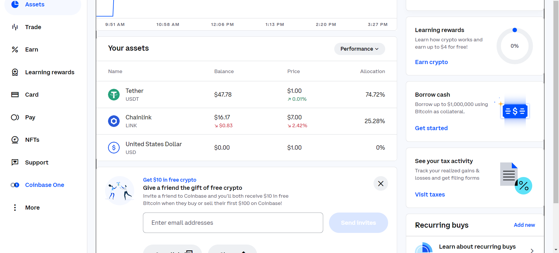Open Earn in the sidebar
The width and height of the screenshot is (559, 253).
click(32, 49)
